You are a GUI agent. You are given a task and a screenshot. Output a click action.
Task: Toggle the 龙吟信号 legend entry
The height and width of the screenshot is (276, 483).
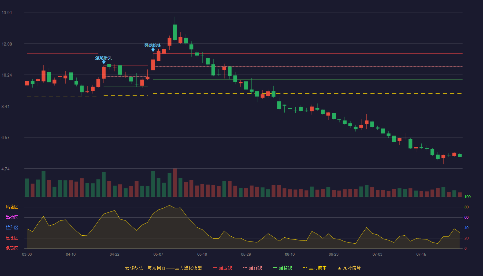349,268
